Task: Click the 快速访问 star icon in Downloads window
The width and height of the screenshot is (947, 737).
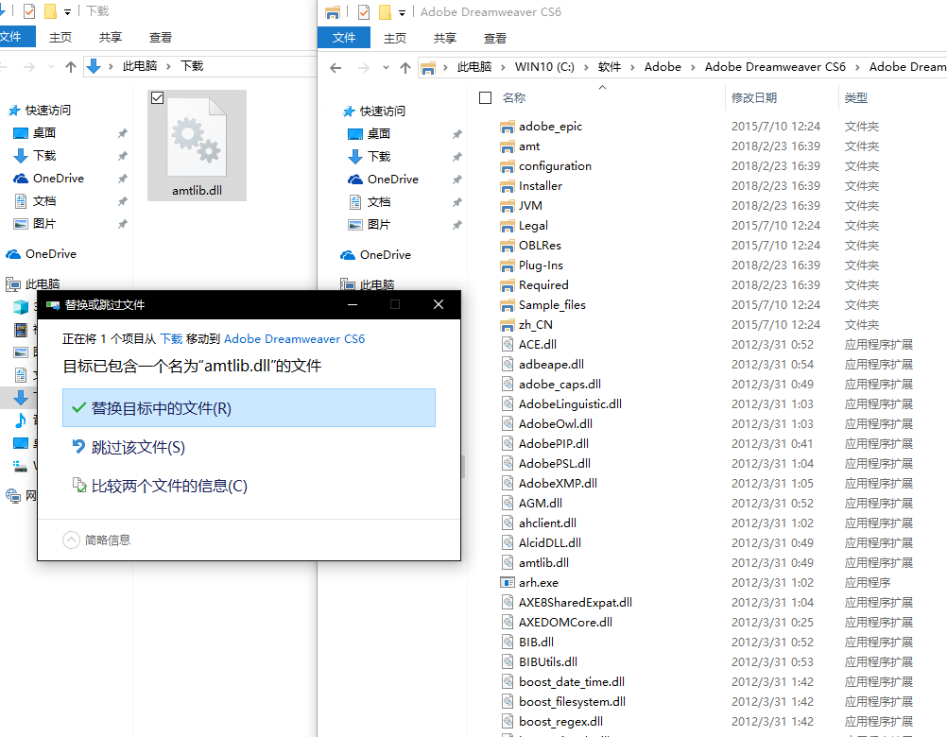Action: pos(14,110)
